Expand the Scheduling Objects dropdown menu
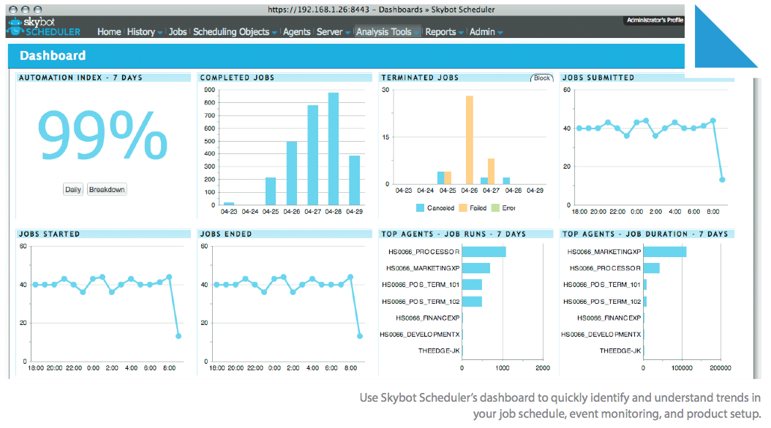This screenshot has width=771, height=428. (x=235, y=32)
